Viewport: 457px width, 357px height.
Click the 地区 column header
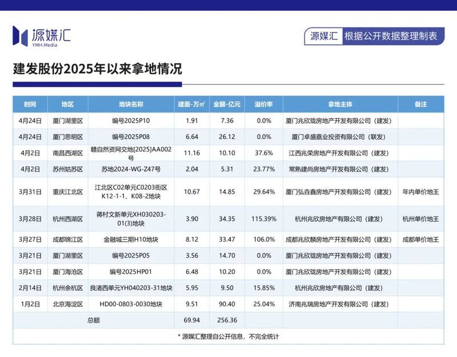tap(67, 104)
